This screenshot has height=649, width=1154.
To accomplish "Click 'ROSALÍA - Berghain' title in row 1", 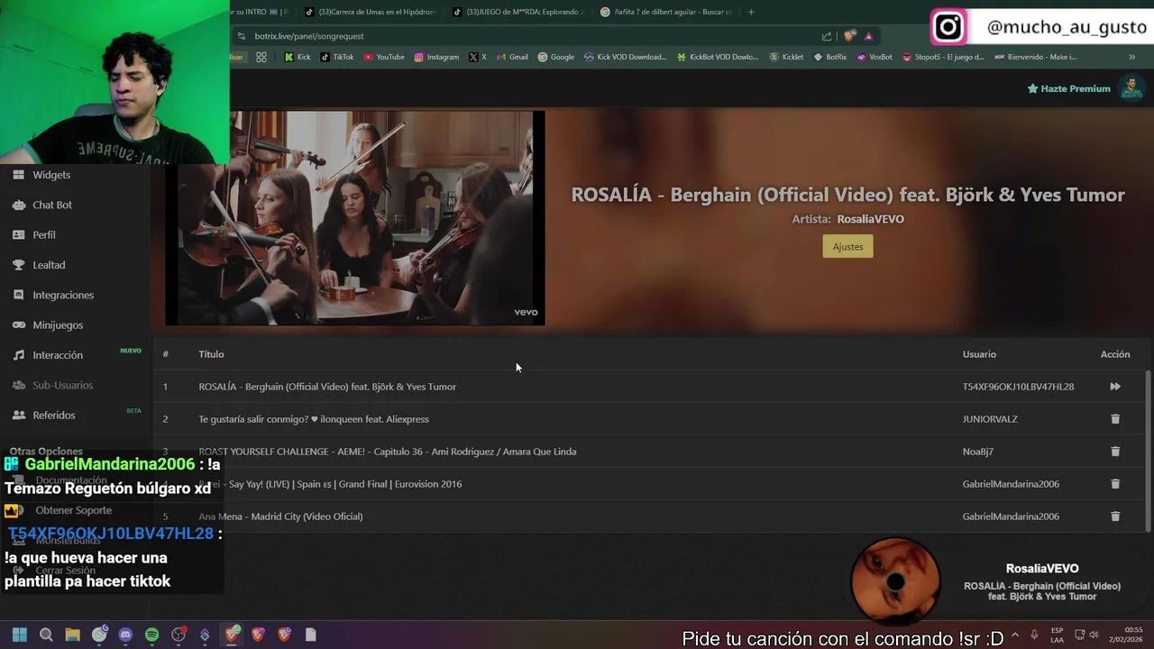I will (x=327, y=387).
